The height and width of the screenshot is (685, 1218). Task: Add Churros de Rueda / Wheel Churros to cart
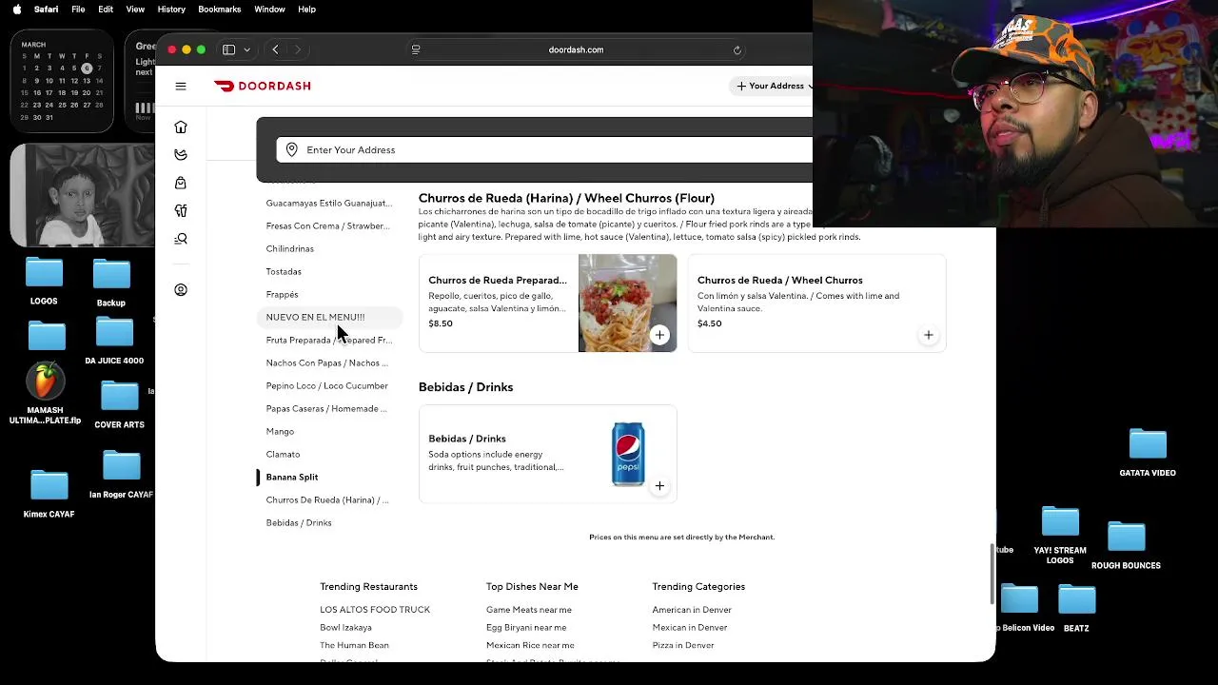pos(929,335)
